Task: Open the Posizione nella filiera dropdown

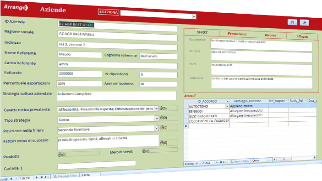Action: point(157,128)
